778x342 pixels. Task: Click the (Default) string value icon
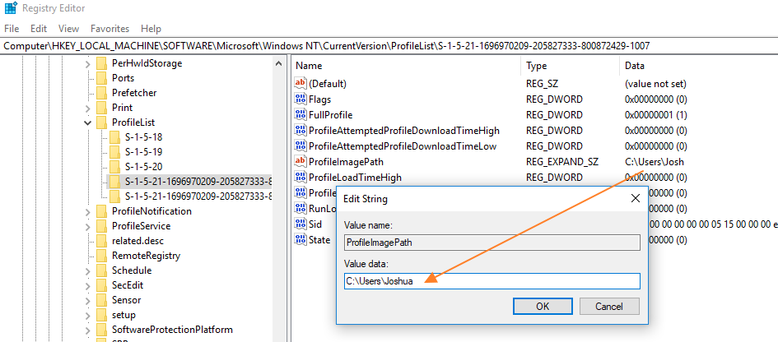pyautogui.click(x=300, y=83)
